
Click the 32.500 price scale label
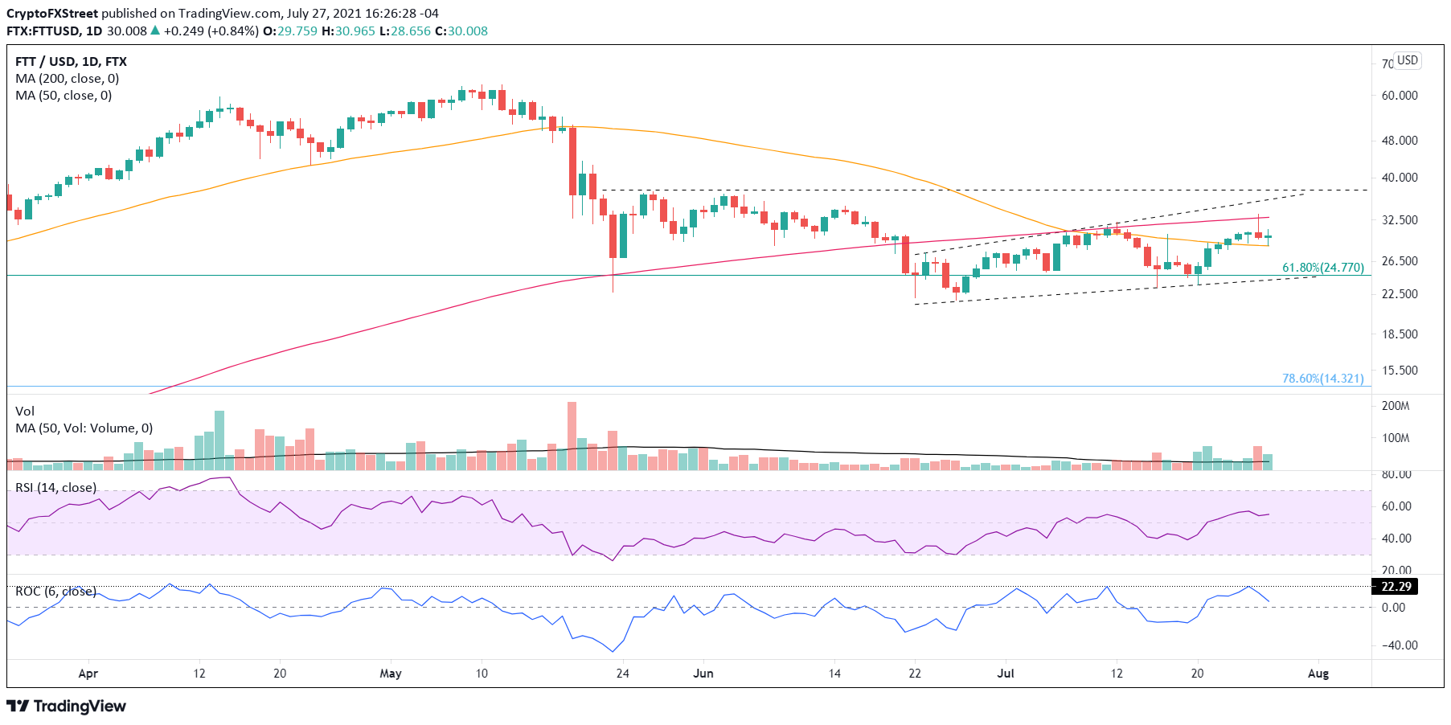point(1400,219)
